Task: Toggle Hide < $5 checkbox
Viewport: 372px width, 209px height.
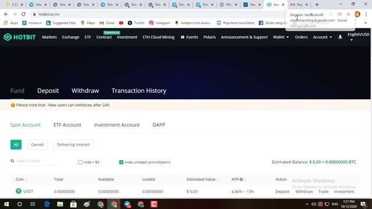Action: click(x=80, y=163)
